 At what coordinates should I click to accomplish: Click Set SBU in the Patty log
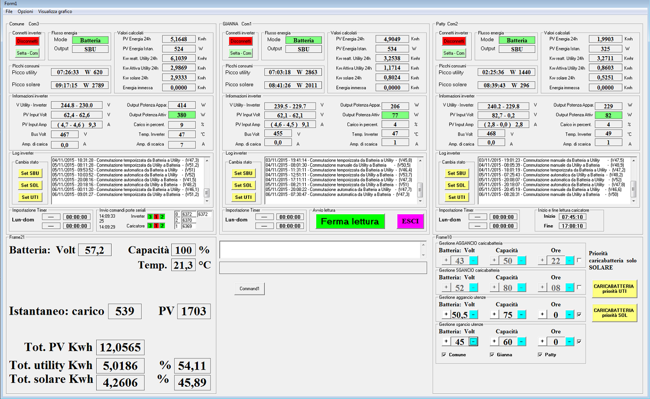(457, 173)
